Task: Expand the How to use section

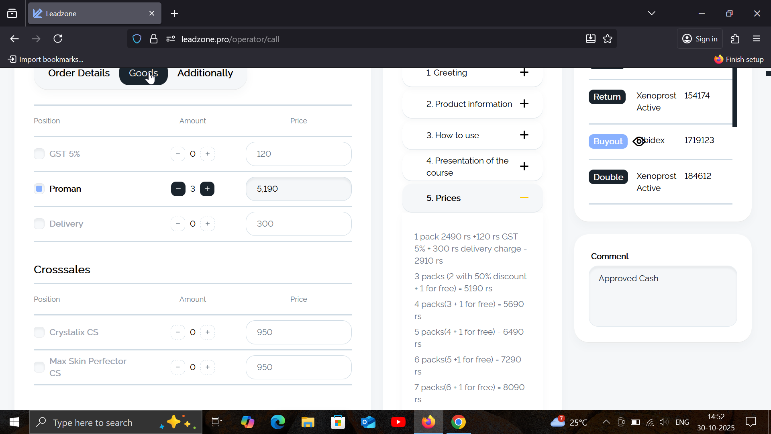Action: pyautogui.click(x=524, y=135)
